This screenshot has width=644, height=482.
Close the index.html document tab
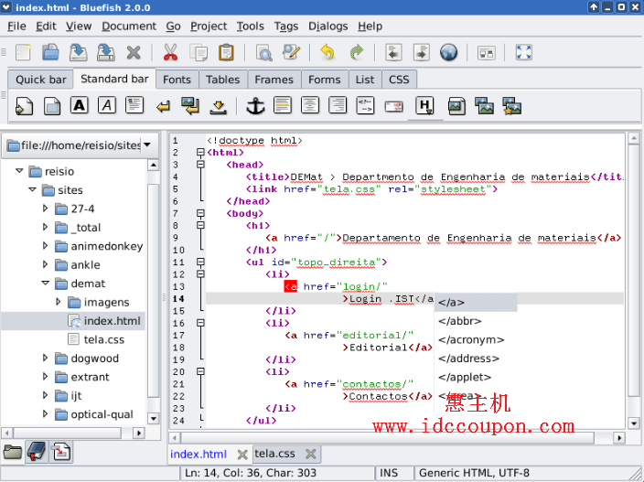pos(242,455)
